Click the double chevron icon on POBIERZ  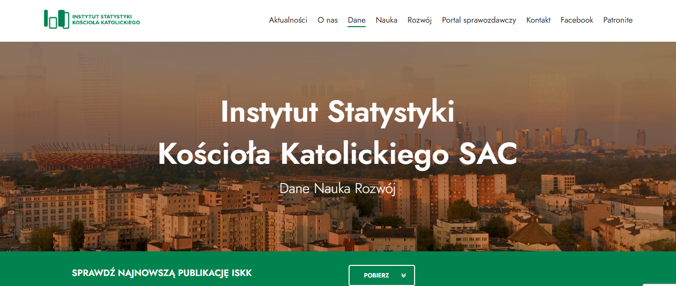point(403,275)
